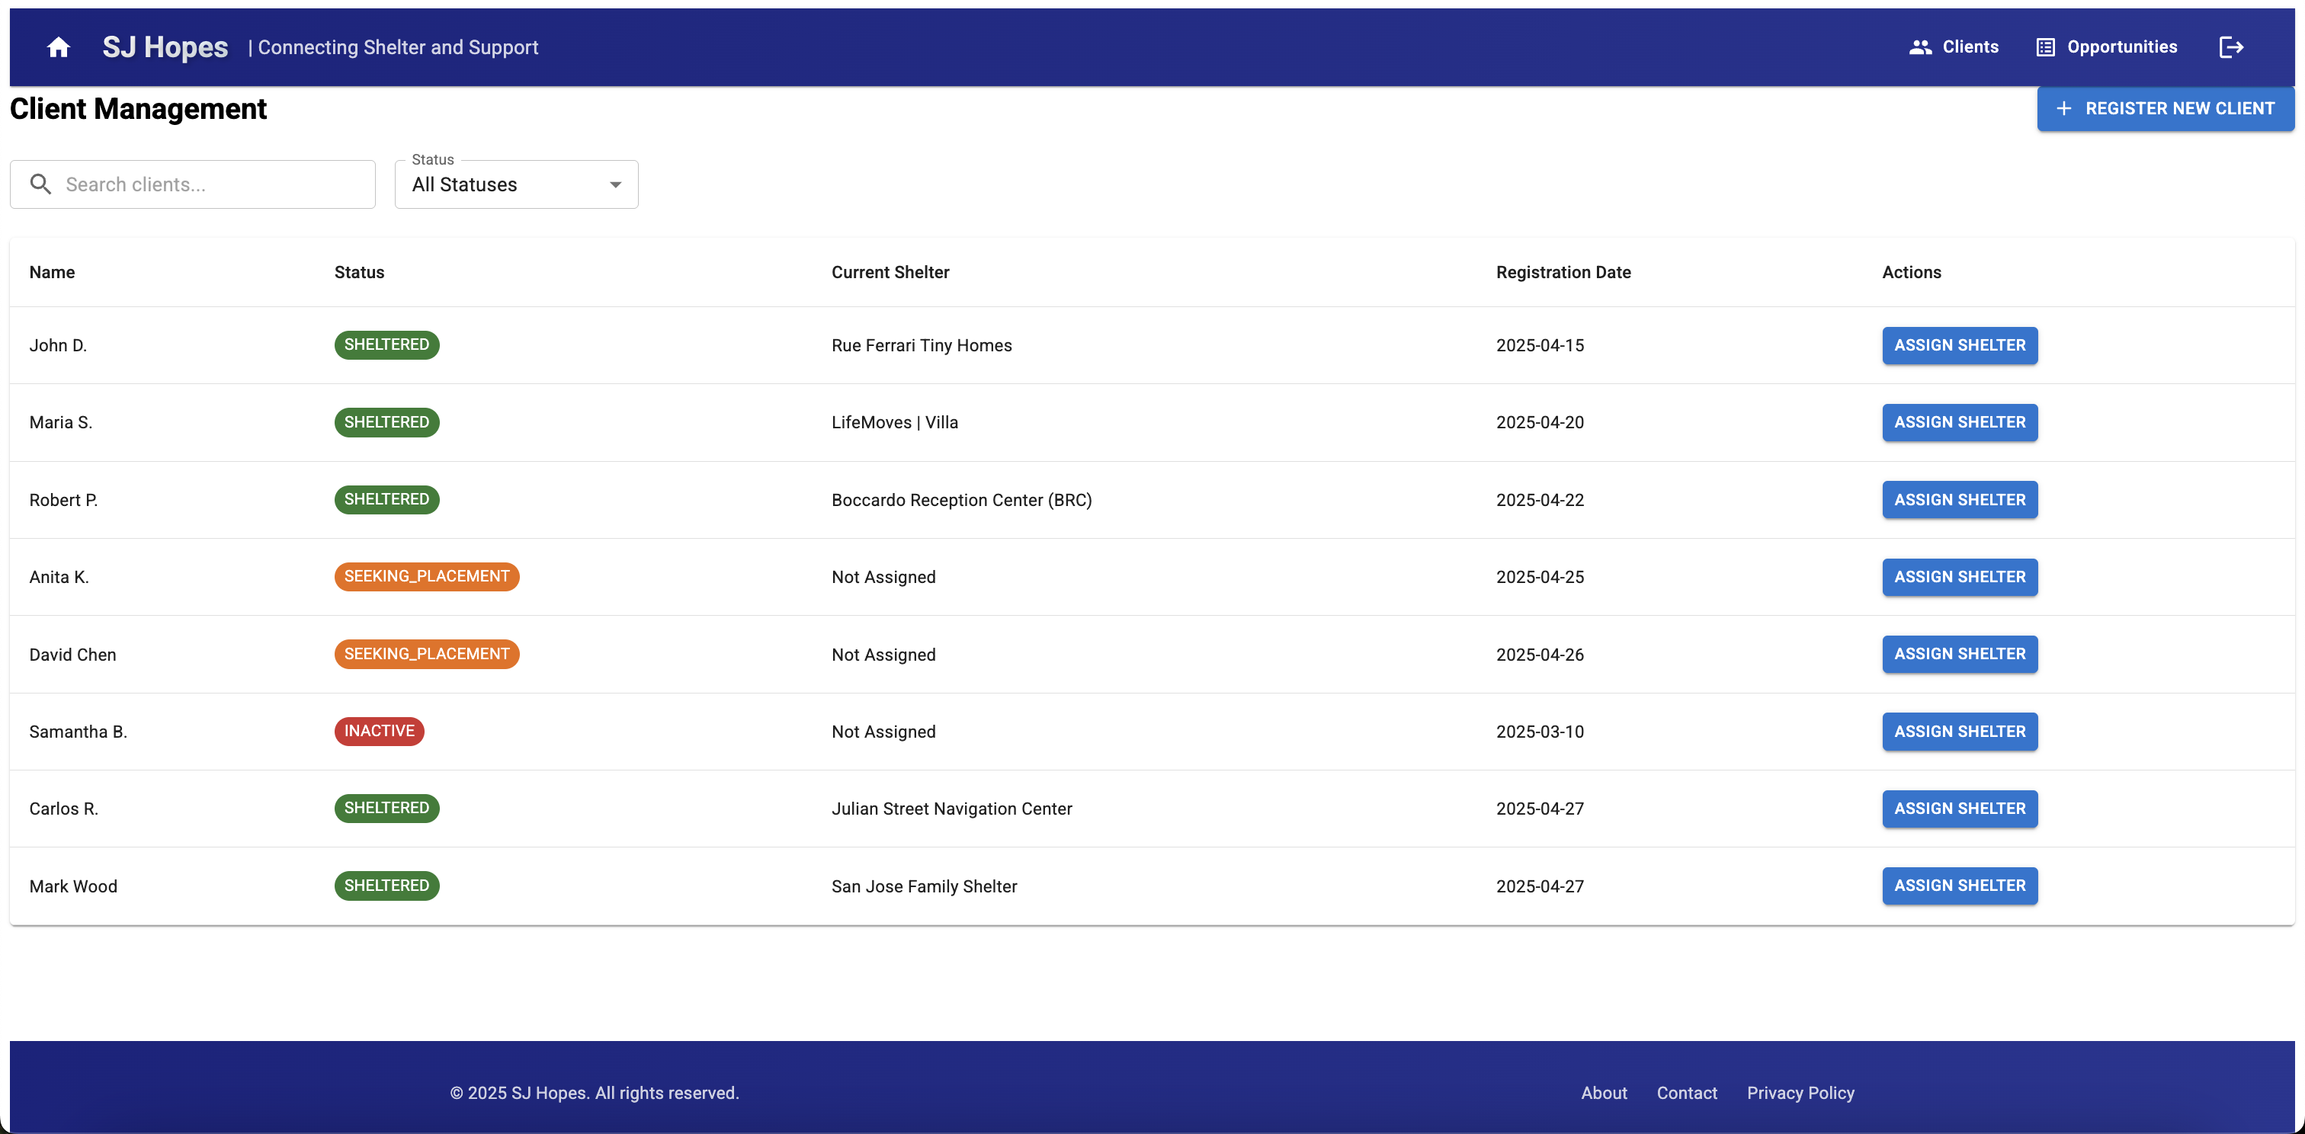Select the All Statuses combo box
Screen dimensions: 2305x1134
pyautogui.click(x=515, y=185)
